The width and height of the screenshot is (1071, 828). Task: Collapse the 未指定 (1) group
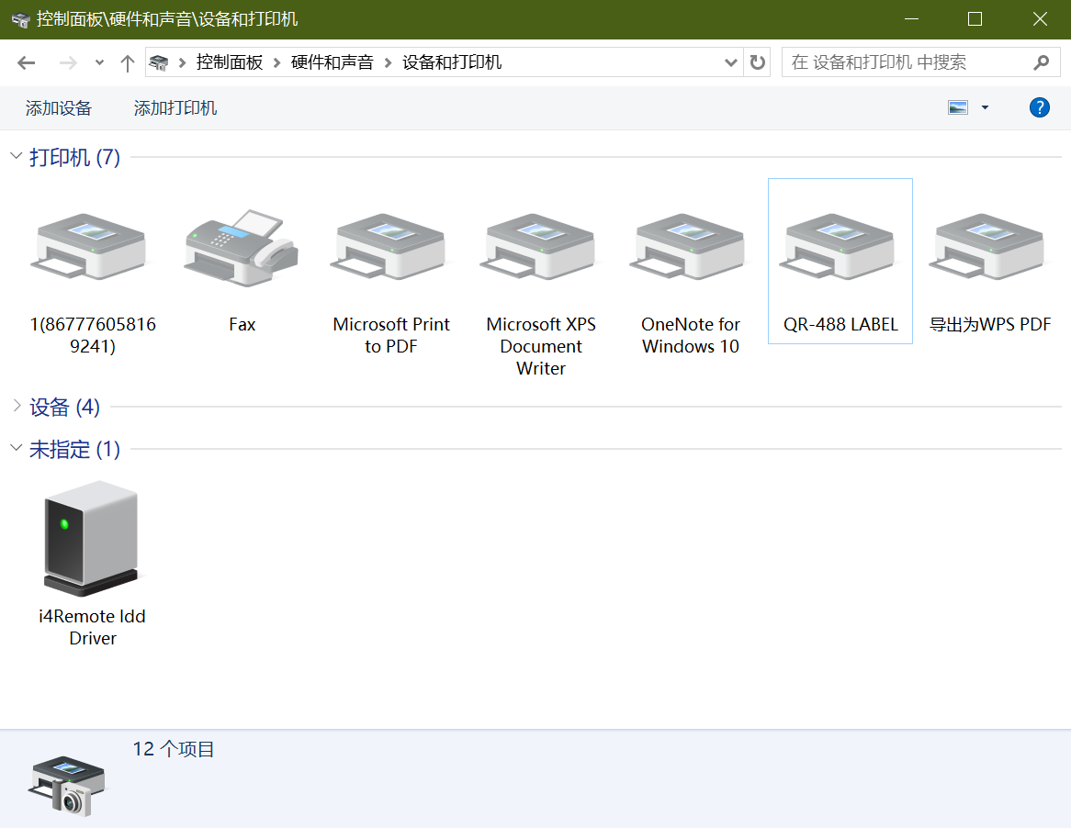pyautogui.click(x=17, y=448)
